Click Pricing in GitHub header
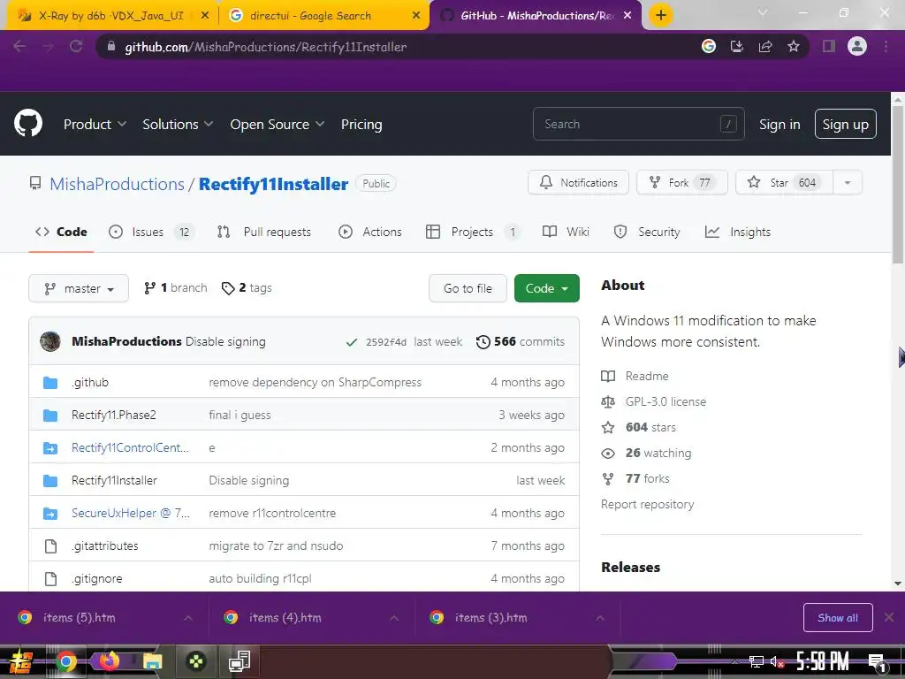 [x=361, y=124]
